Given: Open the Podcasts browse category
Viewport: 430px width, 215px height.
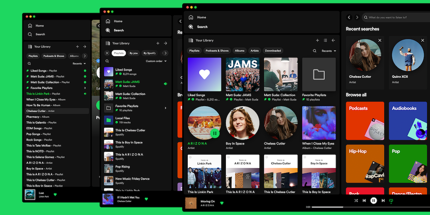Looking at the screenshot, I should 365,121.
